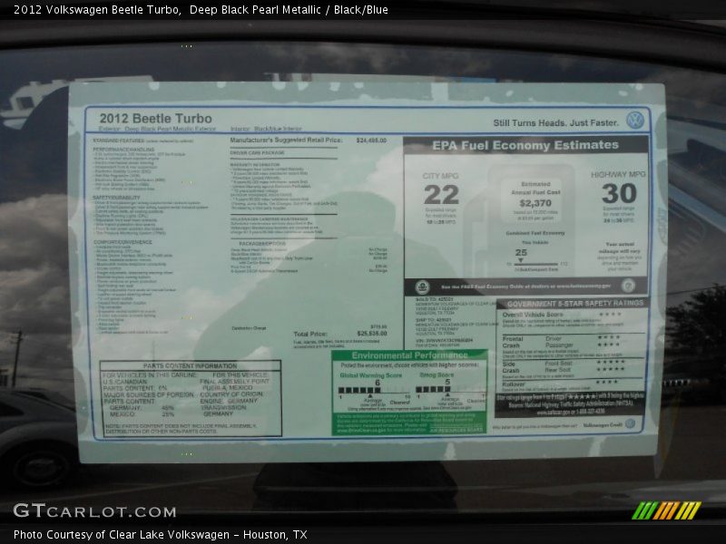Click the "Environmental Performance" green header
This screenshot has height=544, width=726.
pos(410,355)
